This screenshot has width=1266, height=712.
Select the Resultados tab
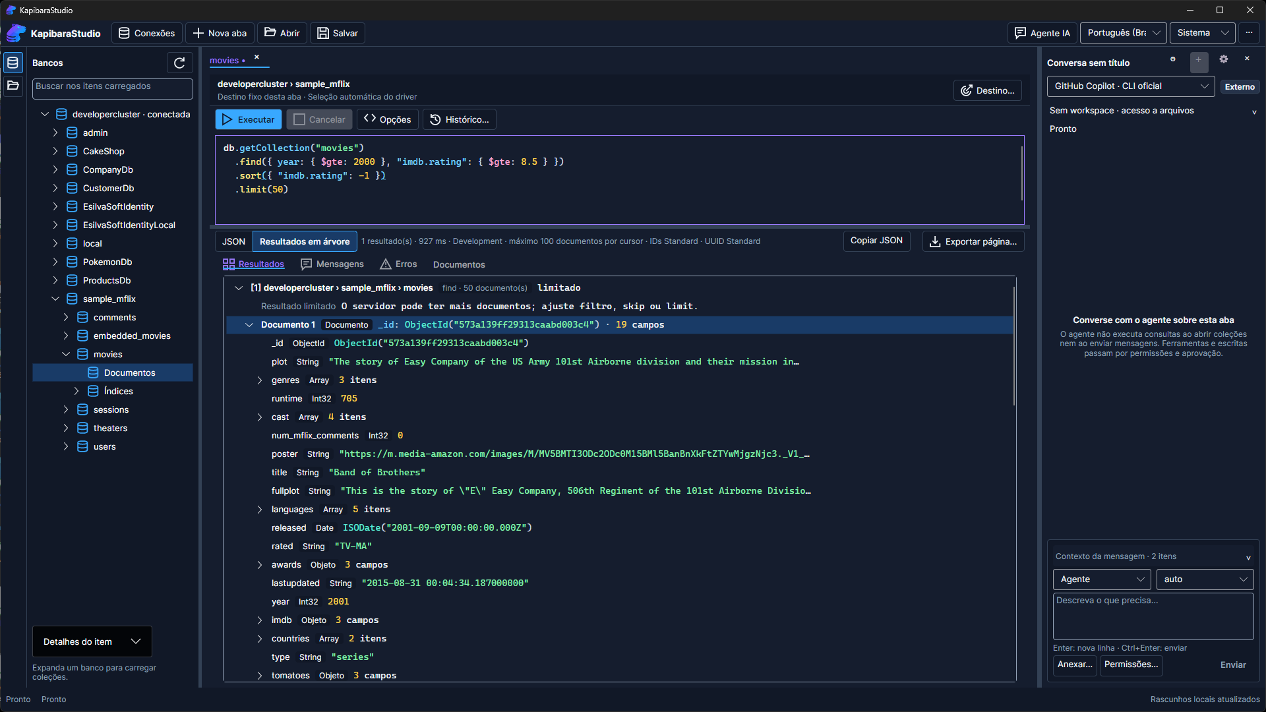pyautogui.click(x=254, y=264)
